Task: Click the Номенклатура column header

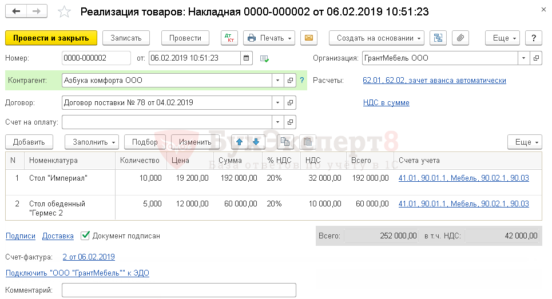Action: tap(70, 161)
